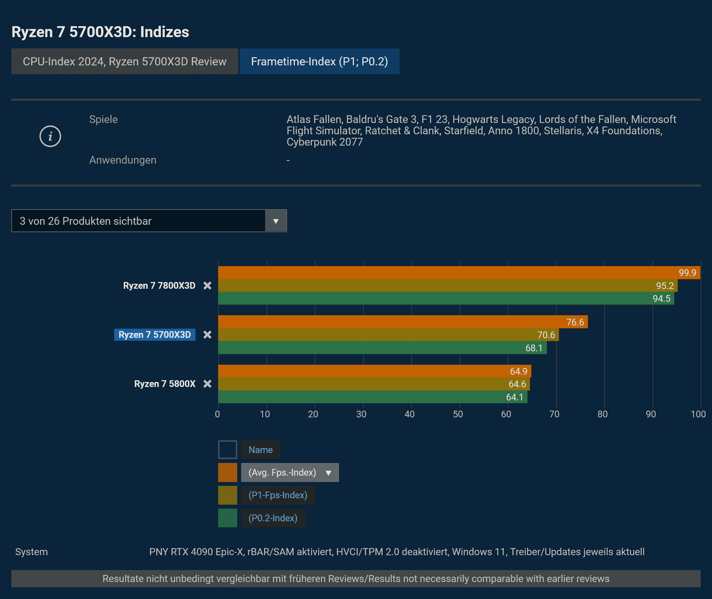
Task: Click the empty Name legend swatch
Action: click(x=228, y=450)
